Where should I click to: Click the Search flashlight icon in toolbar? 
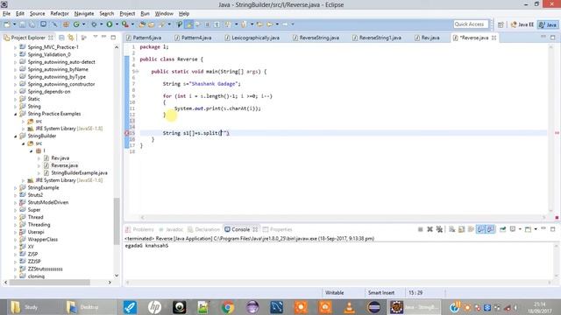(x=162, y=24)
